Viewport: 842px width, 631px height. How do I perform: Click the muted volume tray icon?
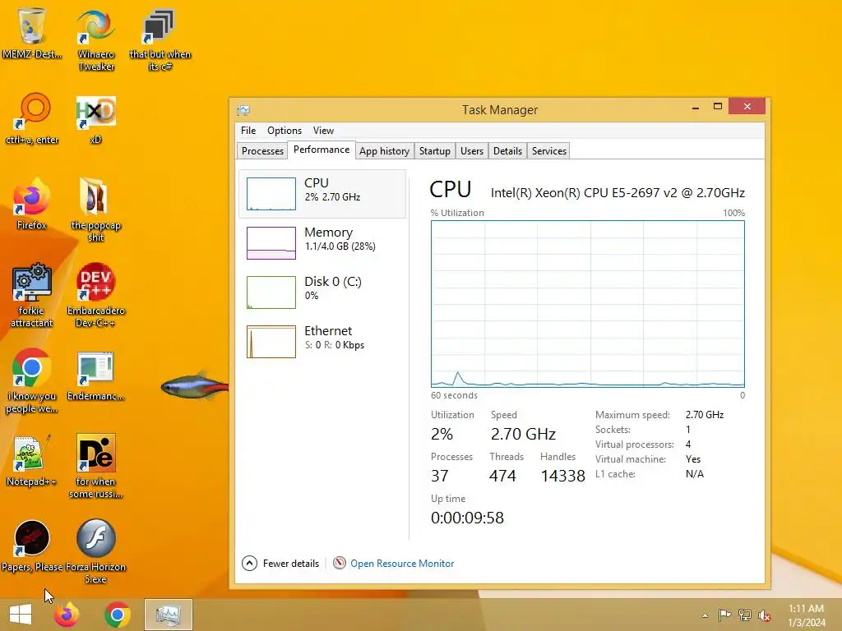[x=765, y=615]
